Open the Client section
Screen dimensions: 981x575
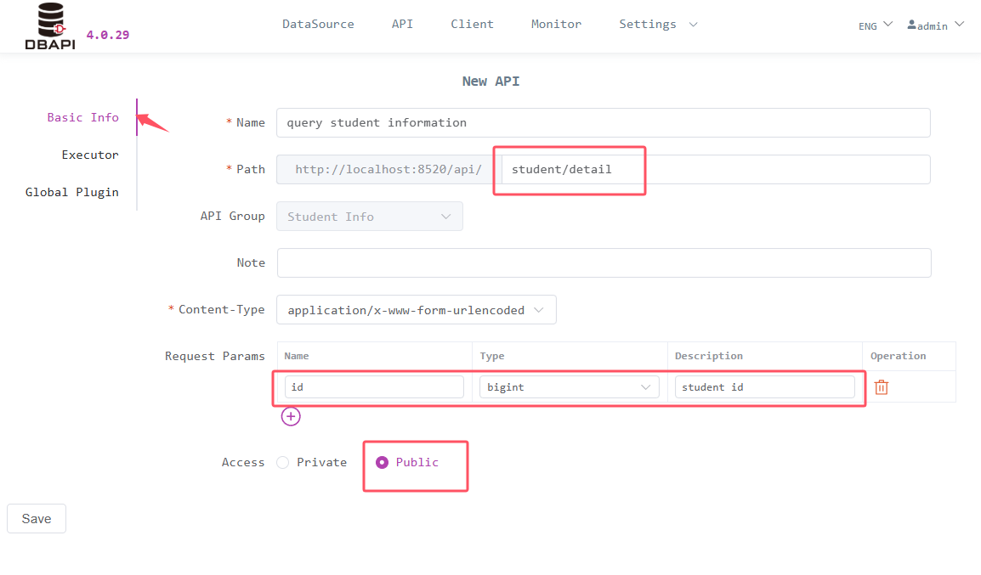coord(472,25)
